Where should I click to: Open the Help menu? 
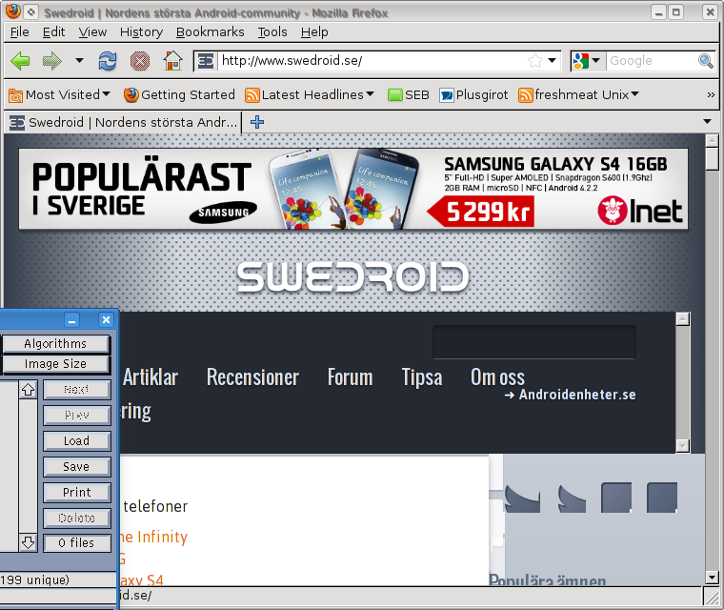314,31
